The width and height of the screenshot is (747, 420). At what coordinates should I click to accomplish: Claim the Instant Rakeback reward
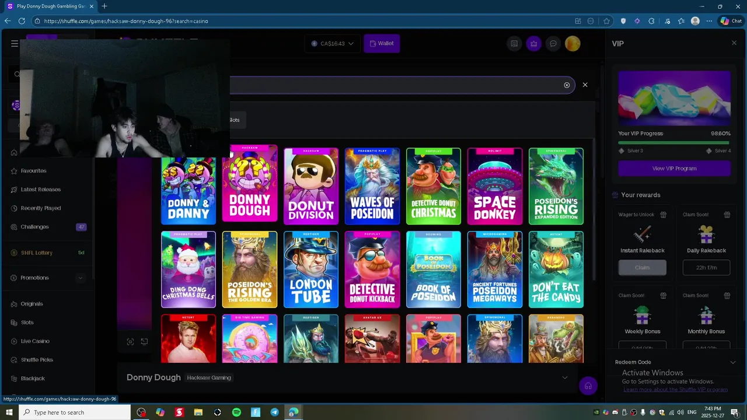coord(642,268)
